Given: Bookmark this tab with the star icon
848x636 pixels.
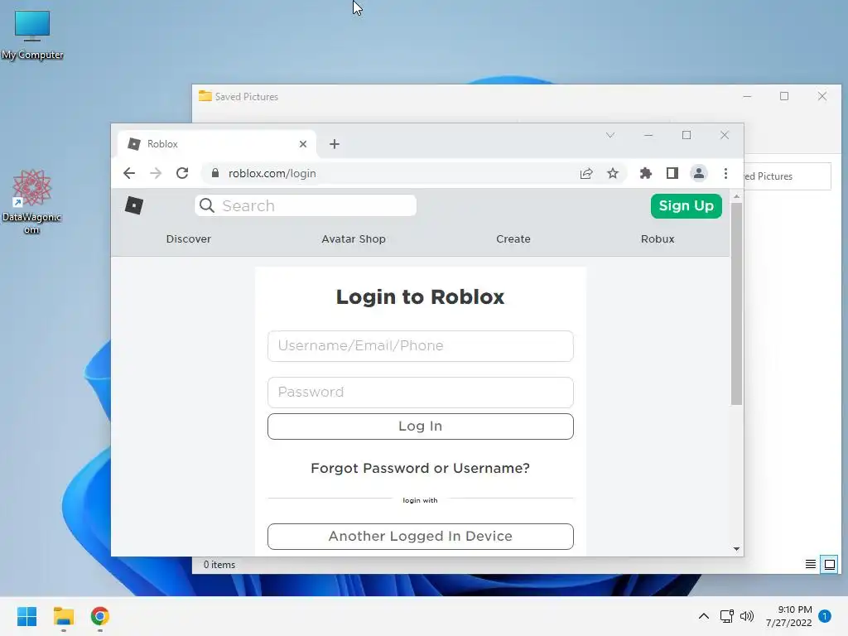Looking at the screenshot, I should pos(613,173).
